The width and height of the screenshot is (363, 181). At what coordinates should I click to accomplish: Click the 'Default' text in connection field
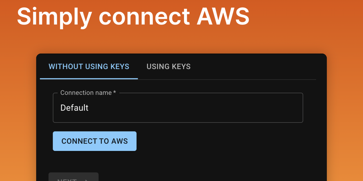point(74,108)
